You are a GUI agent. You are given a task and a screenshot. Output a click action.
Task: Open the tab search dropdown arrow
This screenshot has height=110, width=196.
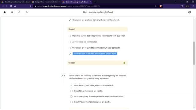click(175, 2)
